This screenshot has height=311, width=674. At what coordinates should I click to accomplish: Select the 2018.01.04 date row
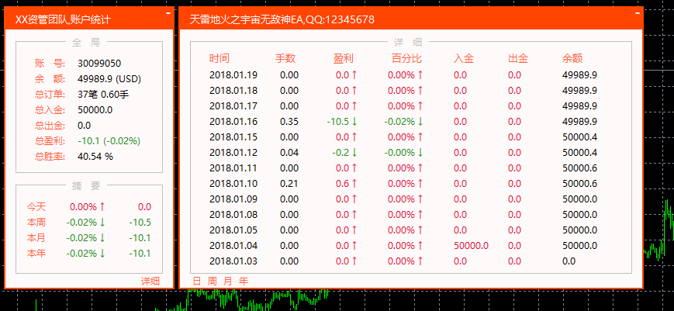click(403, 246)
